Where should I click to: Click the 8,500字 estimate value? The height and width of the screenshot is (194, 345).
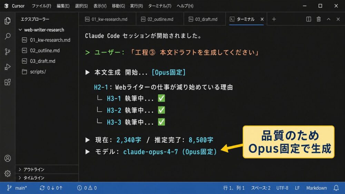[x=201, y=140]
